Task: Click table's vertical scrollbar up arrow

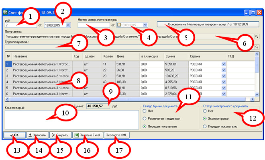Action: [x=257, y=54]
